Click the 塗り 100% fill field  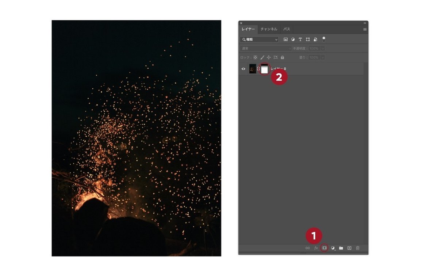pos(315,58)
